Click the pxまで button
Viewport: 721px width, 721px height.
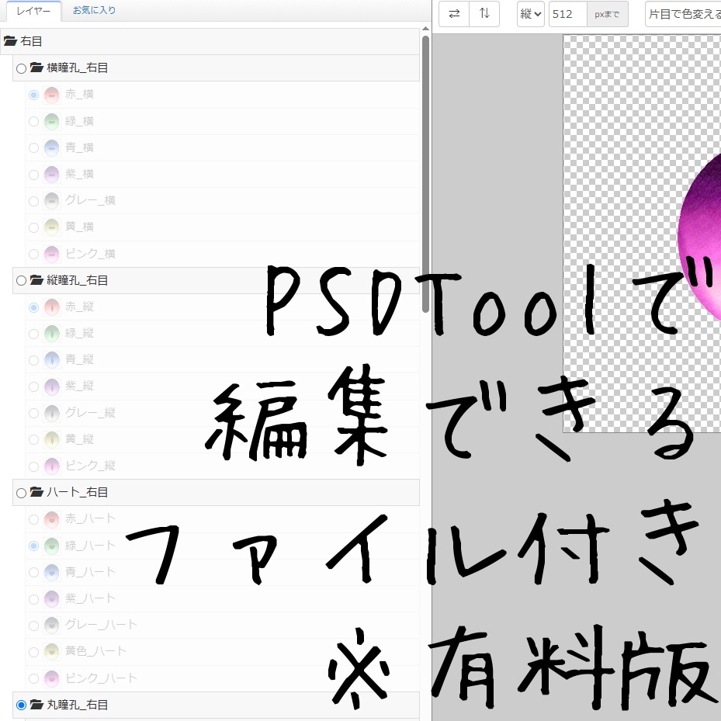tap(608, 14)
